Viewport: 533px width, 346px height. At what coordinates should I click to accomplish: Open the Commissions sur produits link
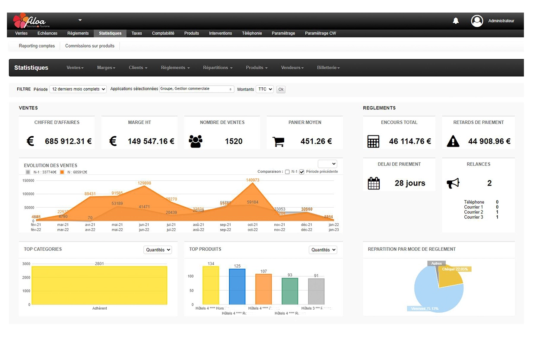click(90, 46)
